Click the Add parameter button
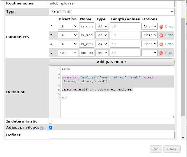 pos(112,62)
